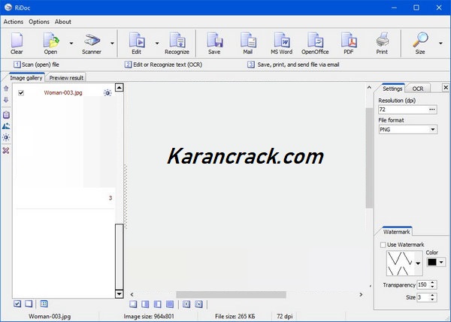The width and height of the screenshot is (451, 322).
Task: Toggle the Woman-003.jpg checkbox
Action: coord(21,93)
